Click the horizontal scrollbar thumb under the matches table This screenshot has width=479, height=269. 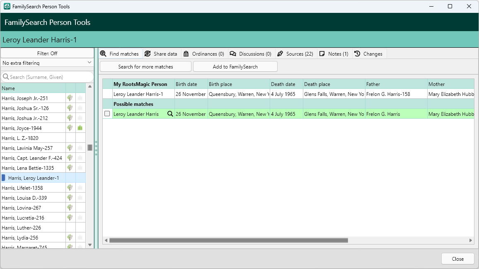click(228, 240)
